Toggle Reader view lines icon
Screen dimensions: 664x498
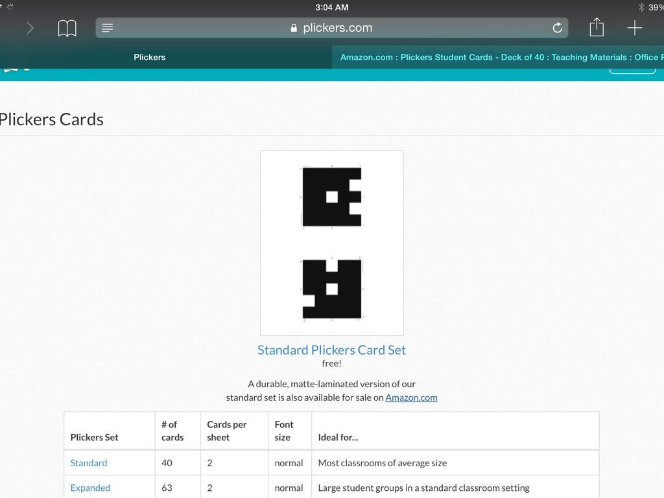(107, 28)
